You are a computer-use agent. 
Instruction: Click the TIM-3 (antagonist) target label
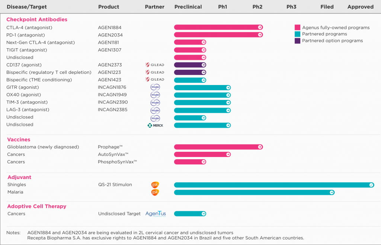tap(27, 102)
